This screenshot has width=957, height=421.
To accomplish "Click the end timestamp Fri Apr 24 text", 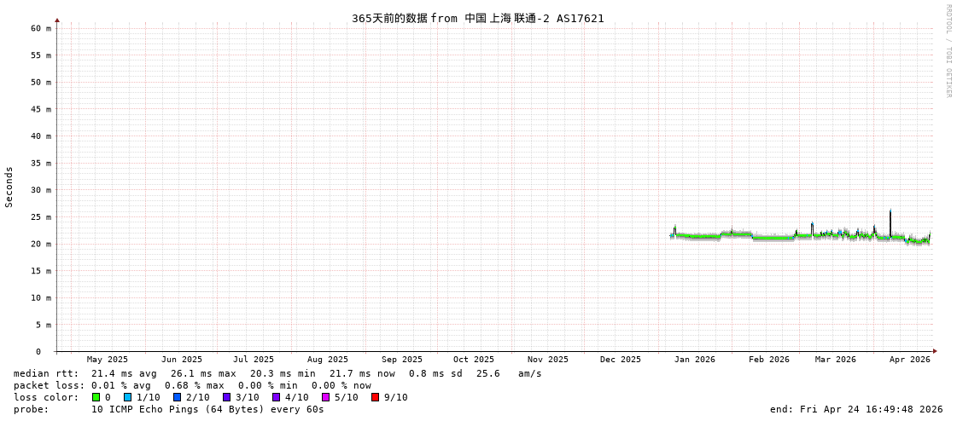I will (x=855, y=409).
